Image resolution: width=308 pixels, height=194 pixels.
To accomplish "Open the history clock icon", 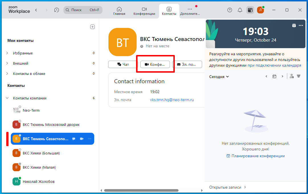I will (57, 10).
